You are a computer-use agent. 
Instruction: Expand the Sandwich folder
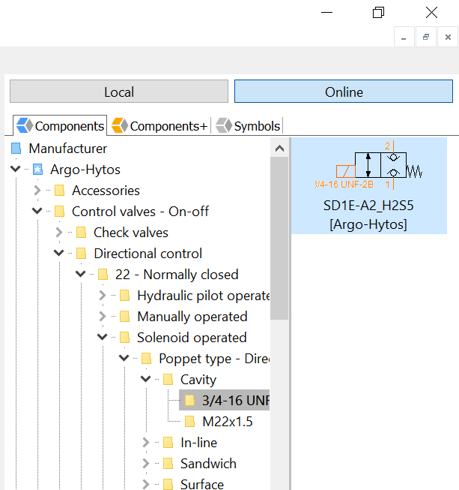[145, 463]
